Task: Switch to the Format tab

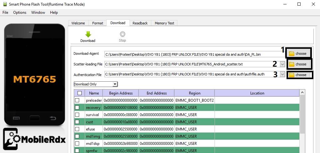Action: [x=98, y=23]
